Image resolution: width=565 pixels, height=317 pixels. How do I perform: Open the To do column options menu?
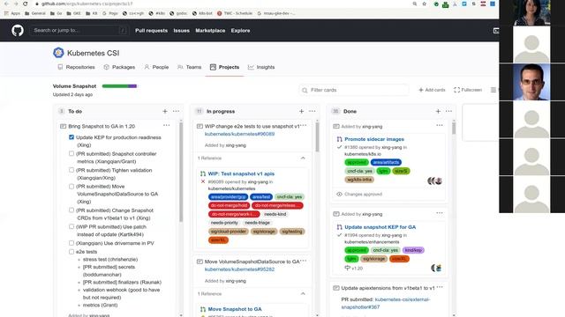(176, 112)
